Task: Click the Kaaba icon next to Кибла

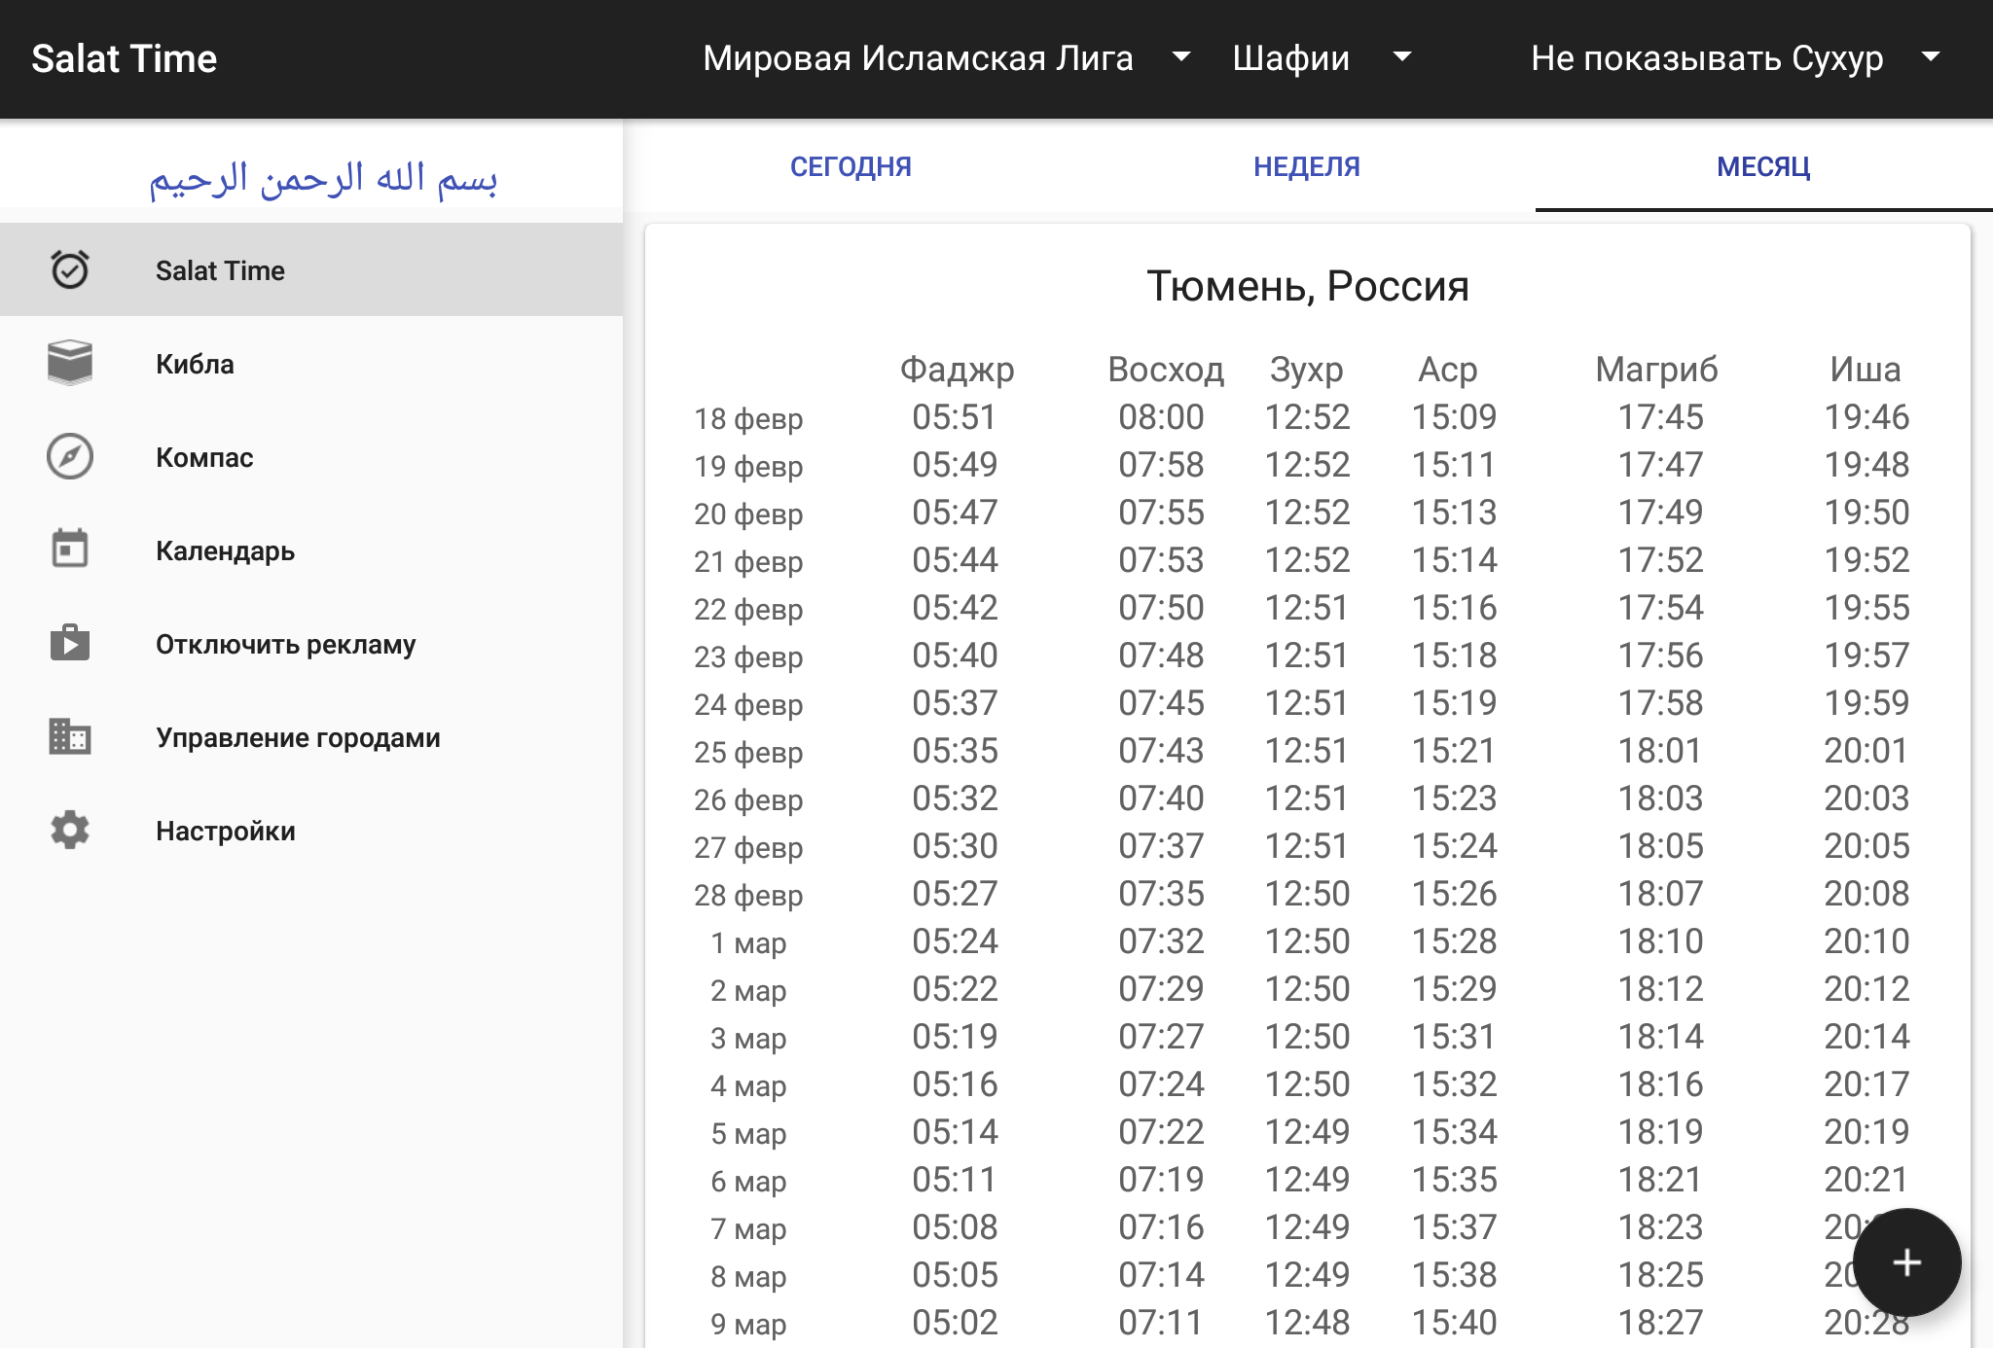Action: point(70,363)
